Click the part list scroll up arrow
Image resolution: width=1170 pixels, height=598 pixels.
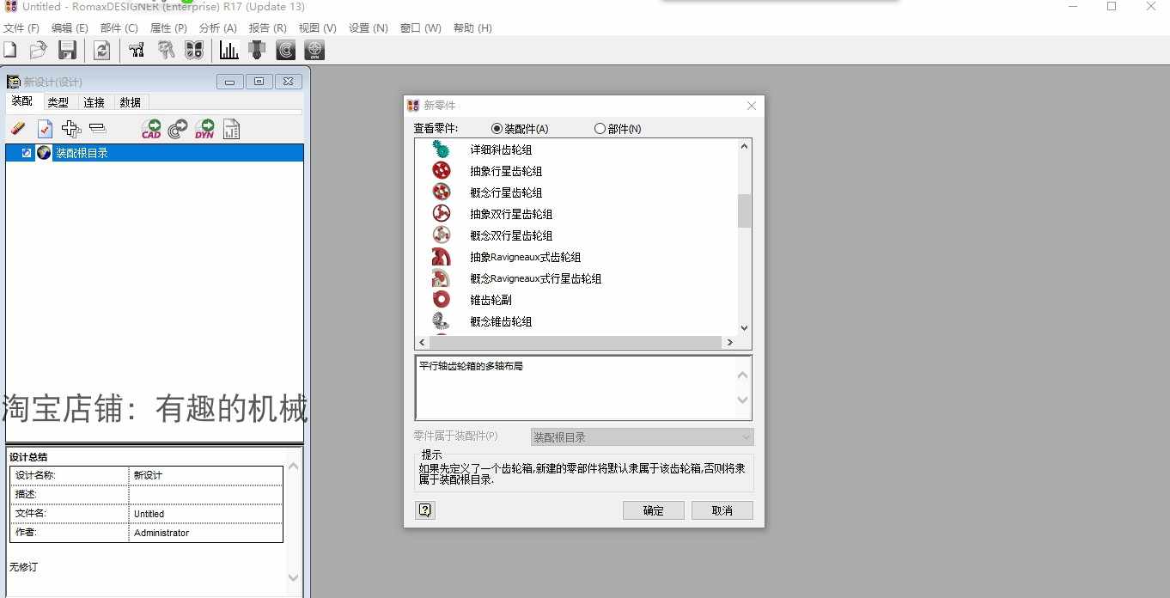(x=744, y=146)
